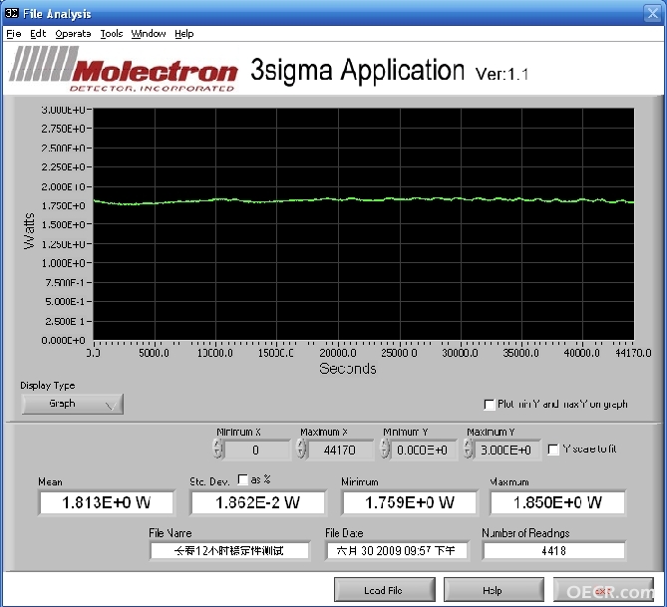Screen dimensions: 667x607
Task: Click the Watts axis title
Action: tap(29, 231)
